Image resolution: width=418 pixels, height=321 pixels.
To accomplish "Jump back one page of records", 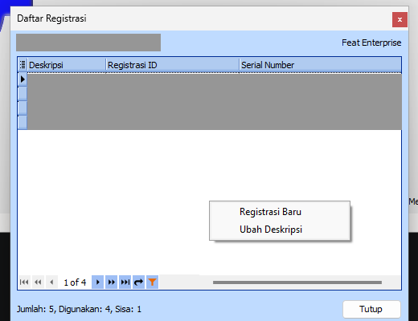I will 38,282.
